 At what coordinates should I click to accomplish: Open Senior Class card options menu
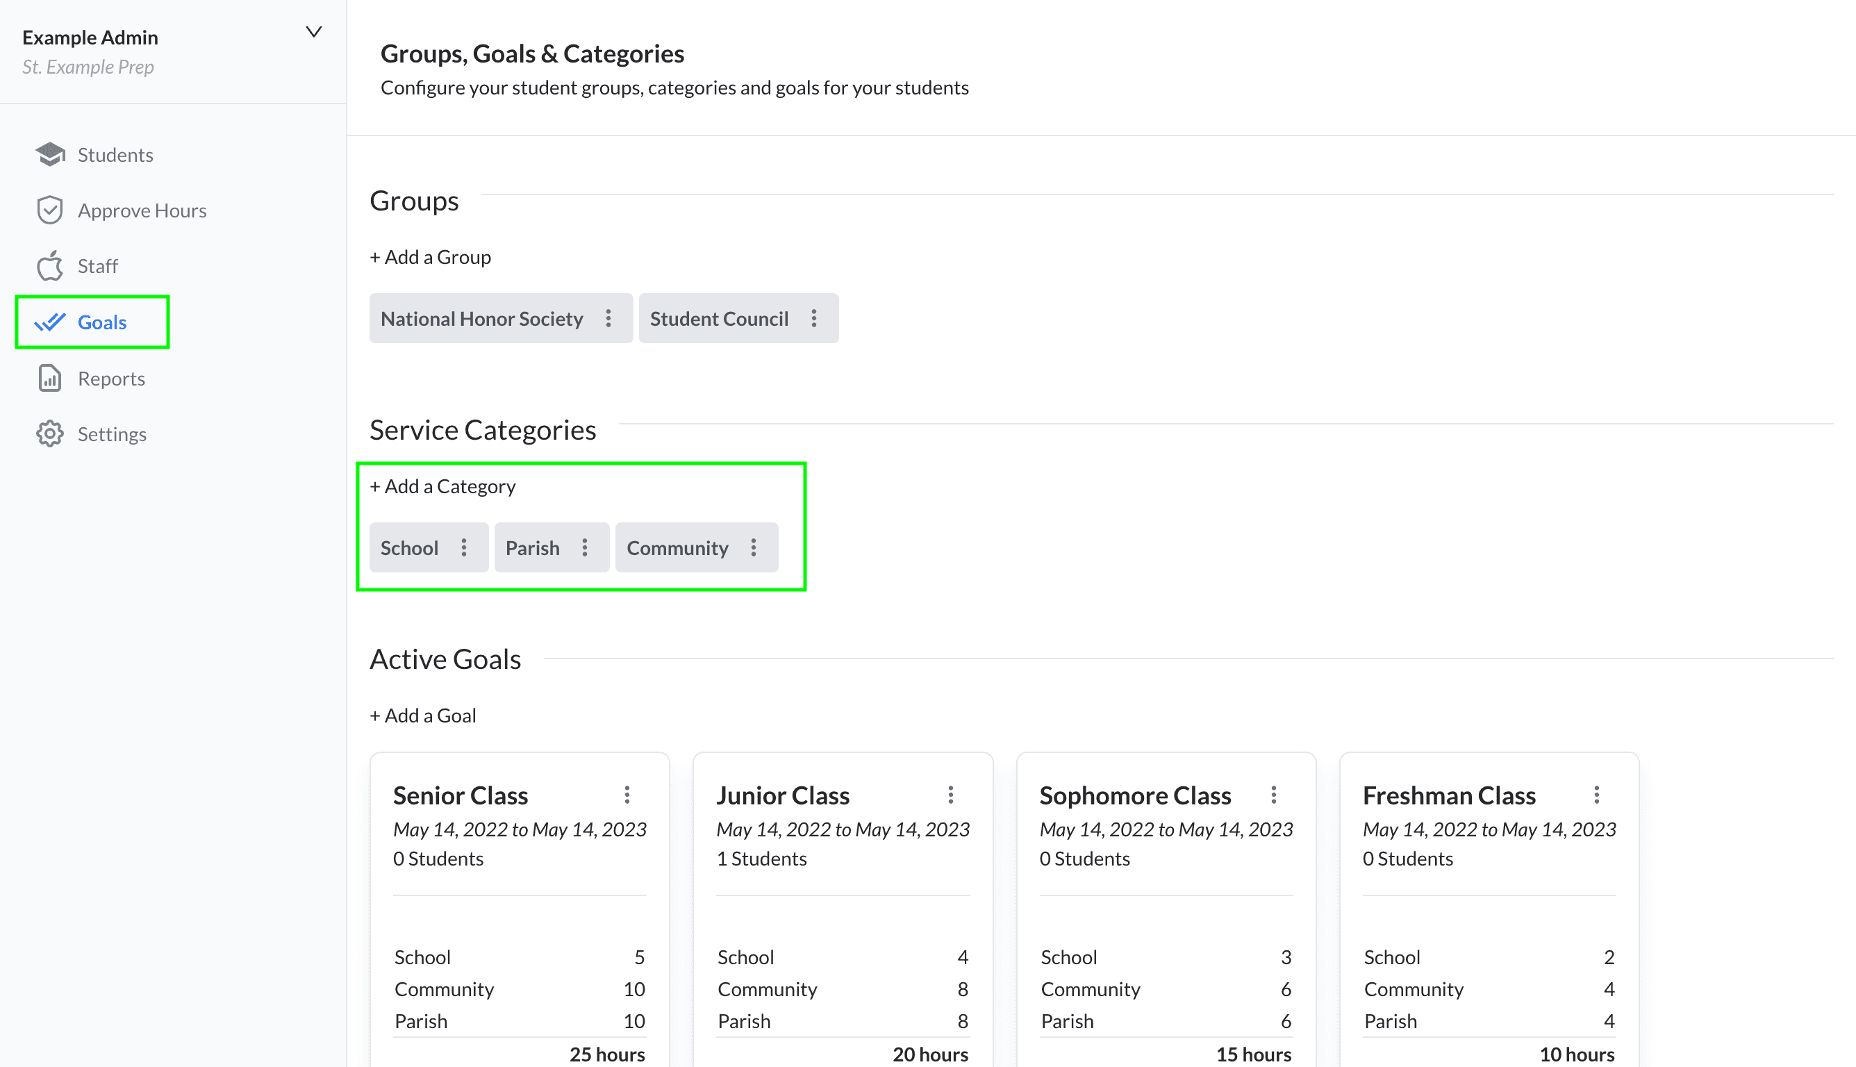627,795
